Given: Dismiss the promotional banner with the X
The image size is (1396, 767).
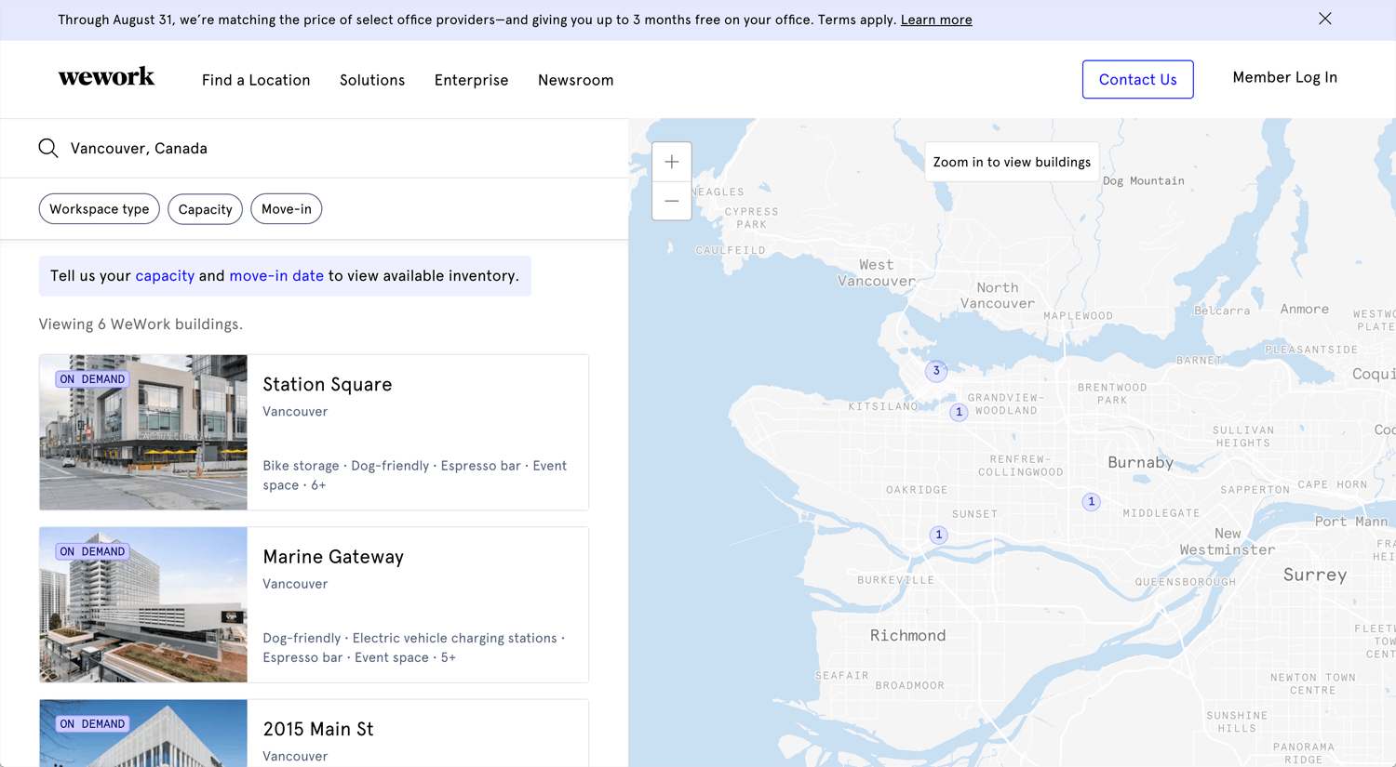Looking at the screenshot, I should tap(1324, 19).
